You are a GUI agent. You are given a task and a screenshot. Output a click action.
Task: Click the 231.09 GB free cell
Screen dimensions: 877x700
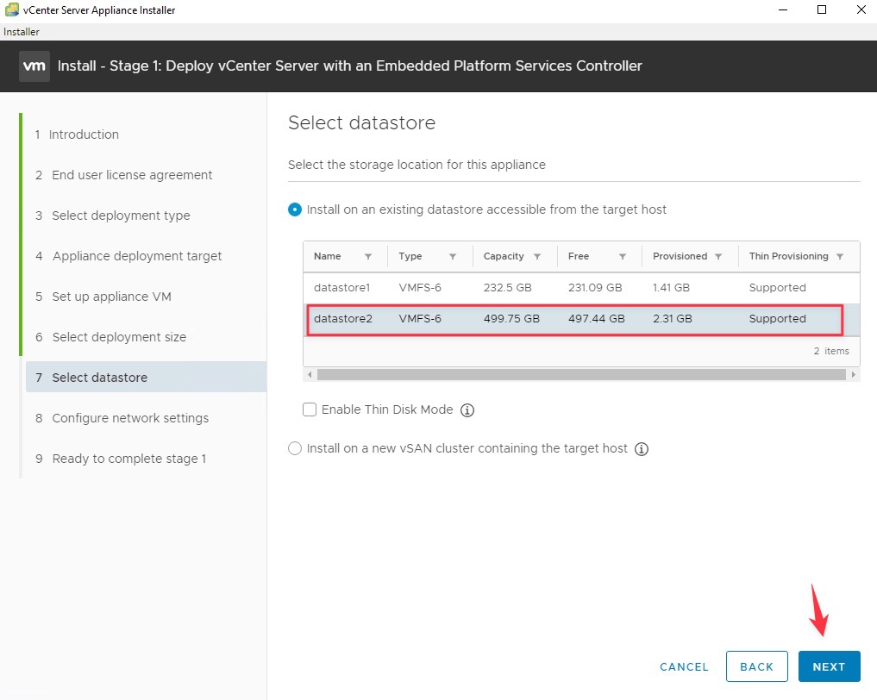coord(595,288)
